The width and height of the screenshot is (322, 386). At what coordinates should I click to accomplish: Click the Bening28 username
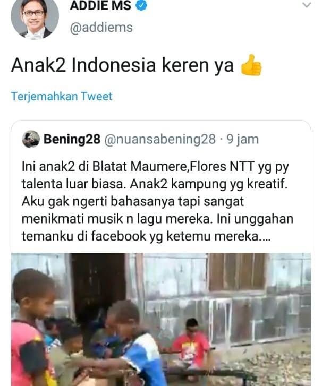(72, 139)
